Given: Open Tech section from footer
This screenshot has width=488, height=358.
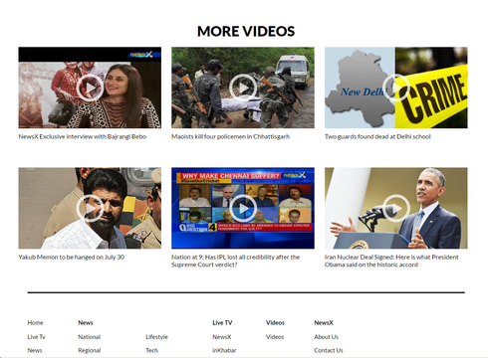Looking at the screenshot, I should [x=151, y=350].
